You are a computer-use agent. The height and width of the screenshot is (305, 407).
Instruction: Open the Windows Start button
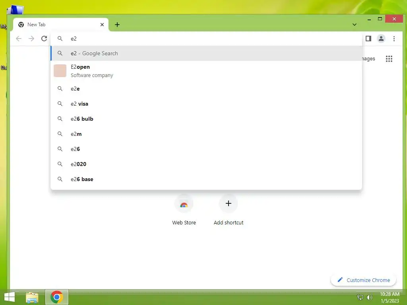coord(10,297)
